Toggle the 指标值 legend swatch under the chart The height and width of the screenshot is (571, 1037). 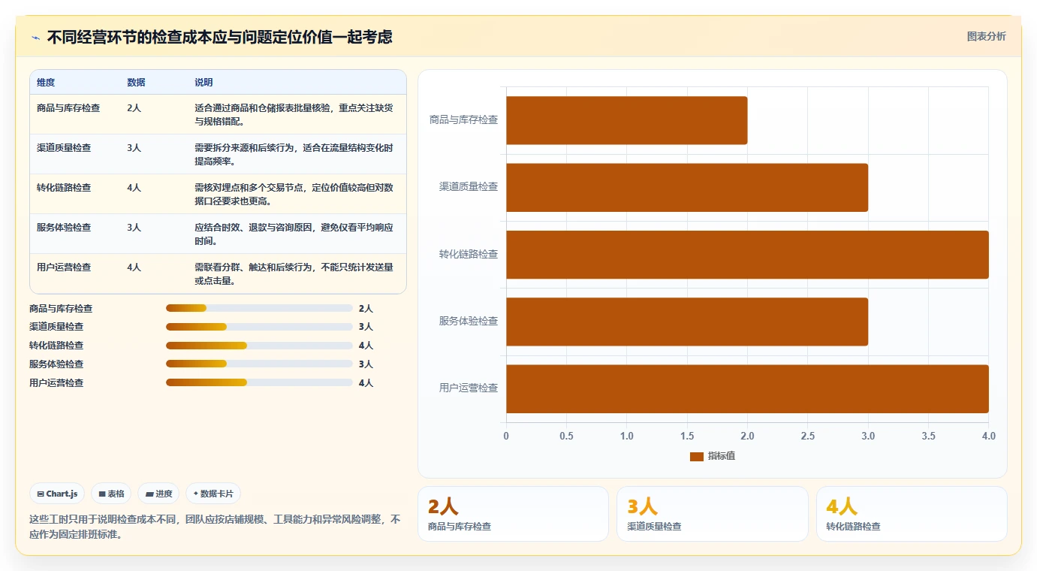pyautogui.click(x=696, y=456)
